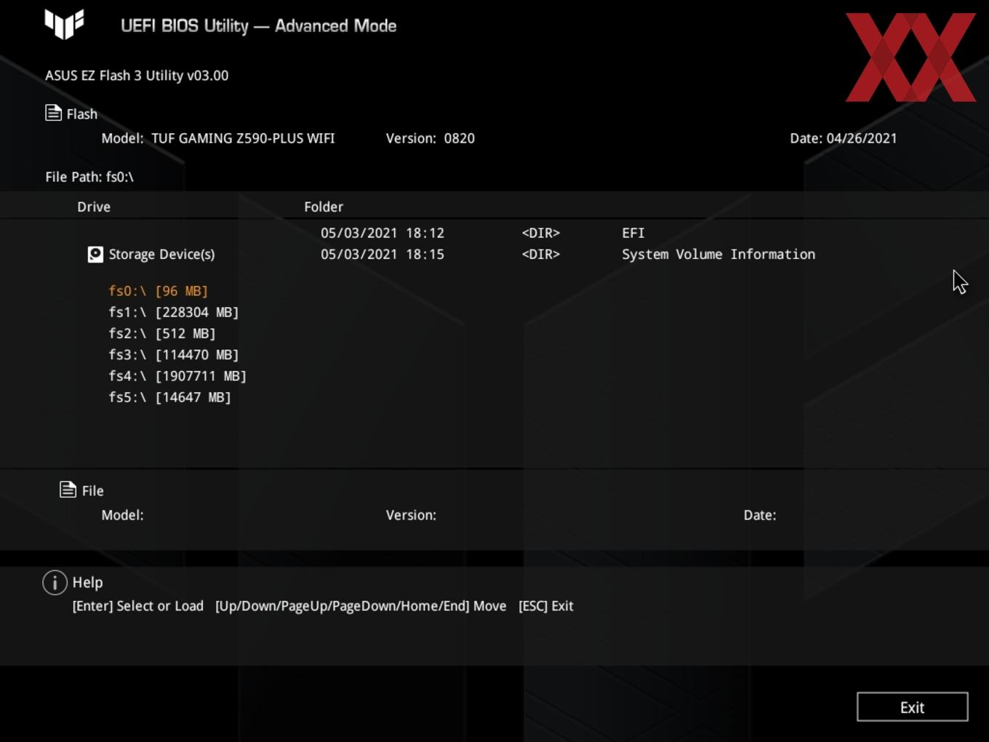Click the Date 04/26/2021 text
Image resolution: width=989 pixels, height=742 pixels.
pos(844,138)
